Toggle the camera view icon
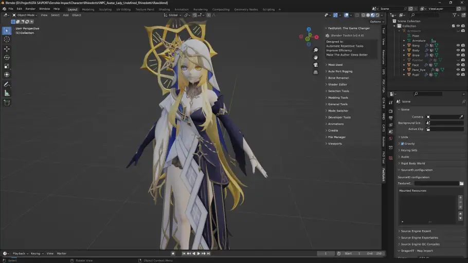The height and width of the screenshot is (263, 468). (315, 65)
